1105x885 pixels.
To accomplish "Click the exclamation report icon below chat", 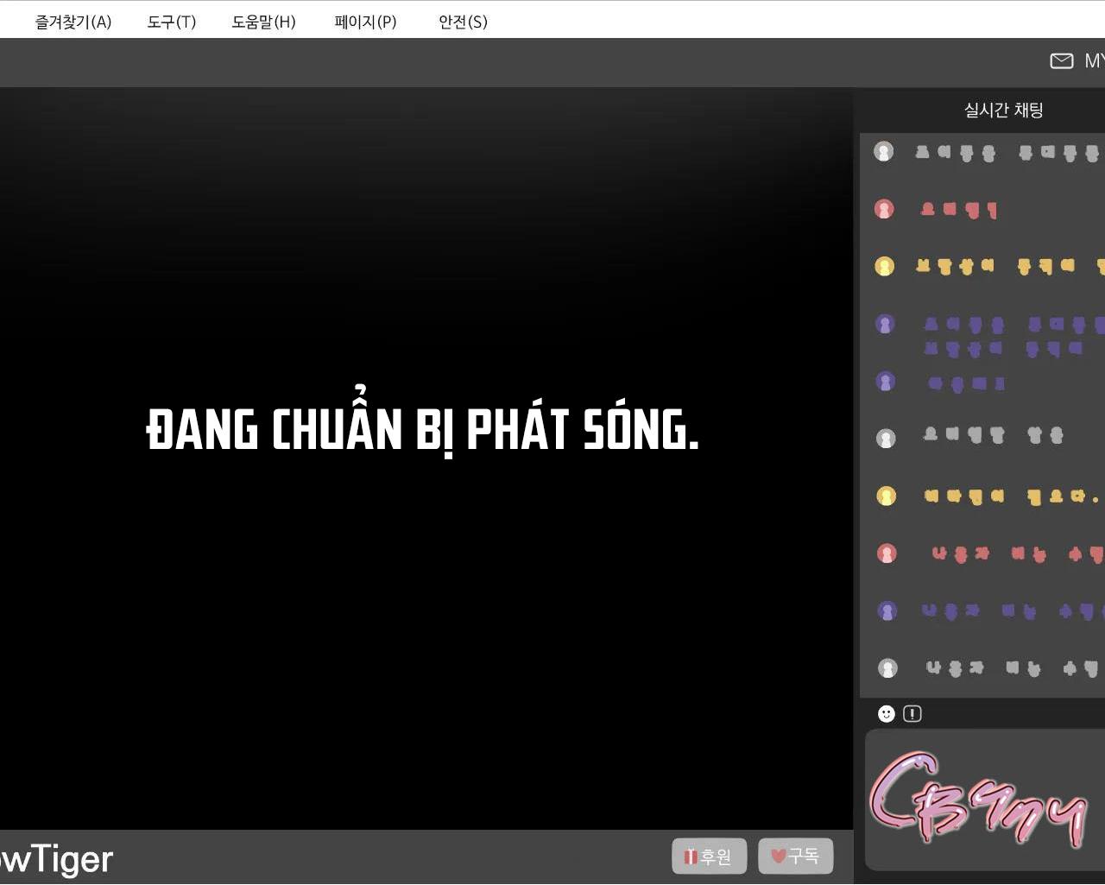I will click(912, 713).
